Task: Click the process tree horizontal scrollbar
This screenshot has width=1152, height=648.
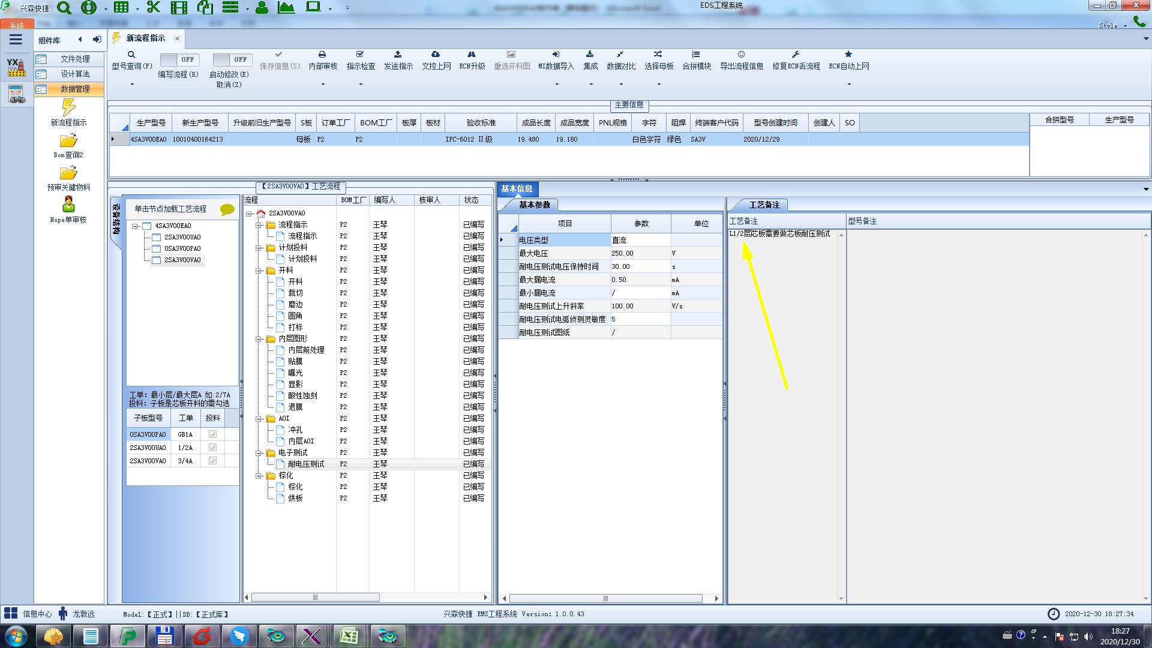Action: (x=316, y=598)
